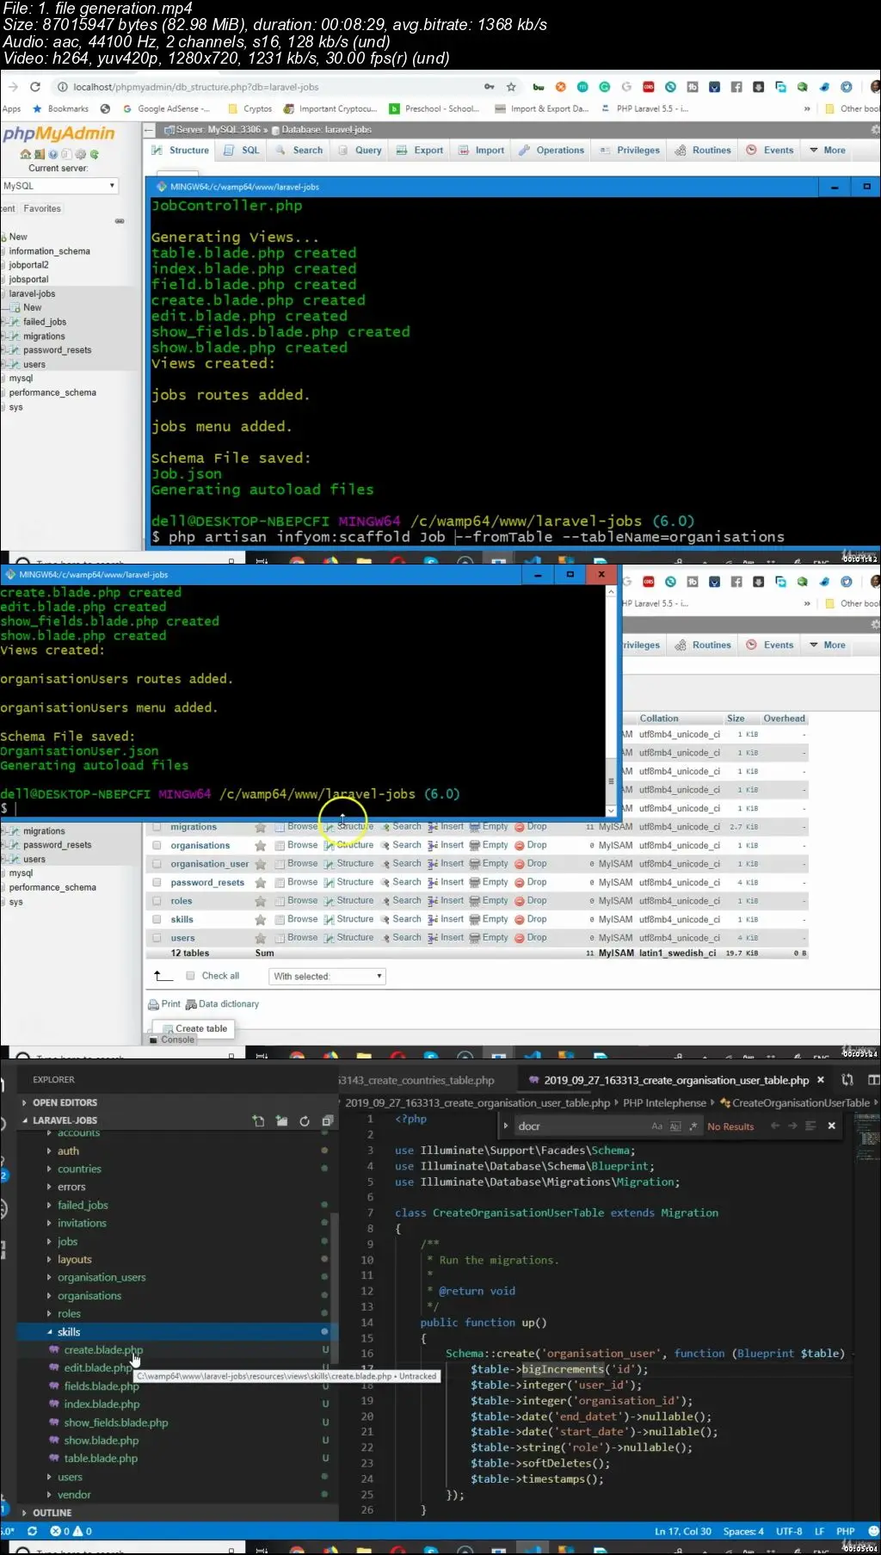Open the information_schema database
The width and height of the screenshot is (881, 1555).
49,251
